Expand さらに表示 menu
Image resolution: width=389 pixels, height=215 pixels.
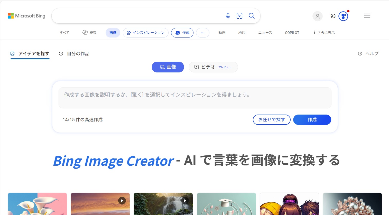click(x=324, y=33)
